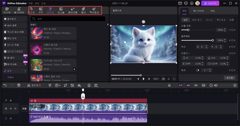Open the 16:9 aspect ratio dropdown
240x126 pixels.
156,79
